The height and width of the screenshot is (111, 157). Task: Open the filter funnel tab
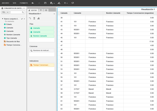tap(41, 10)
